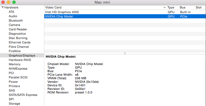Viewport: 206px width, 106px height.
Task: Sort by the Slot column header
Action: click(199, 7)
